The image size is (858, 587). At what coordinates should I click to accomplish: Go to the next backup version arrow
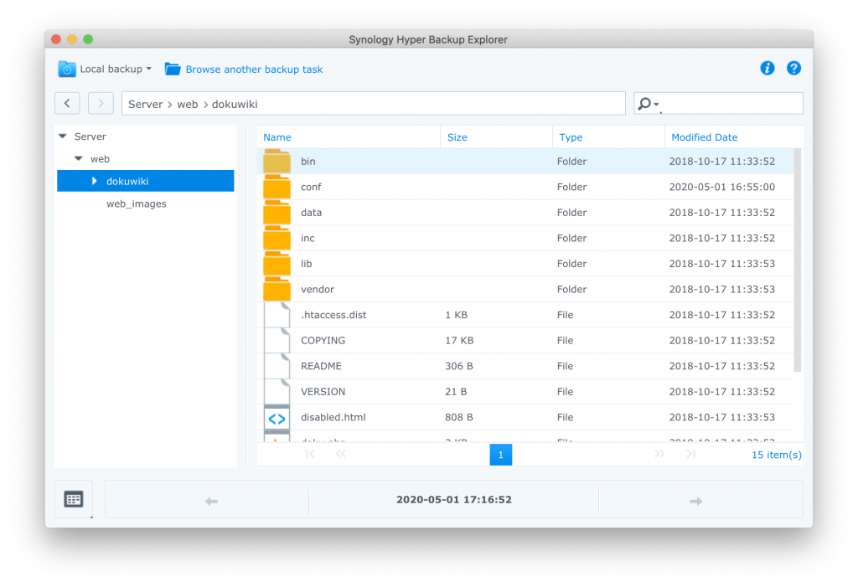tap(696, 501)
